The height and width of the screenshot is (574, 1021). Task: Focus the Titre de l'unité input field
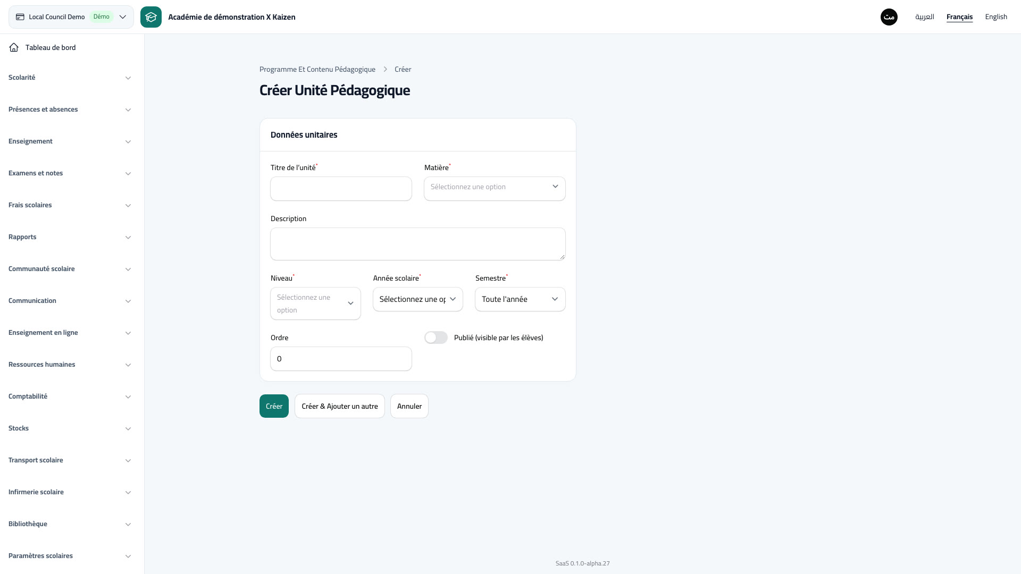[341, 189]
